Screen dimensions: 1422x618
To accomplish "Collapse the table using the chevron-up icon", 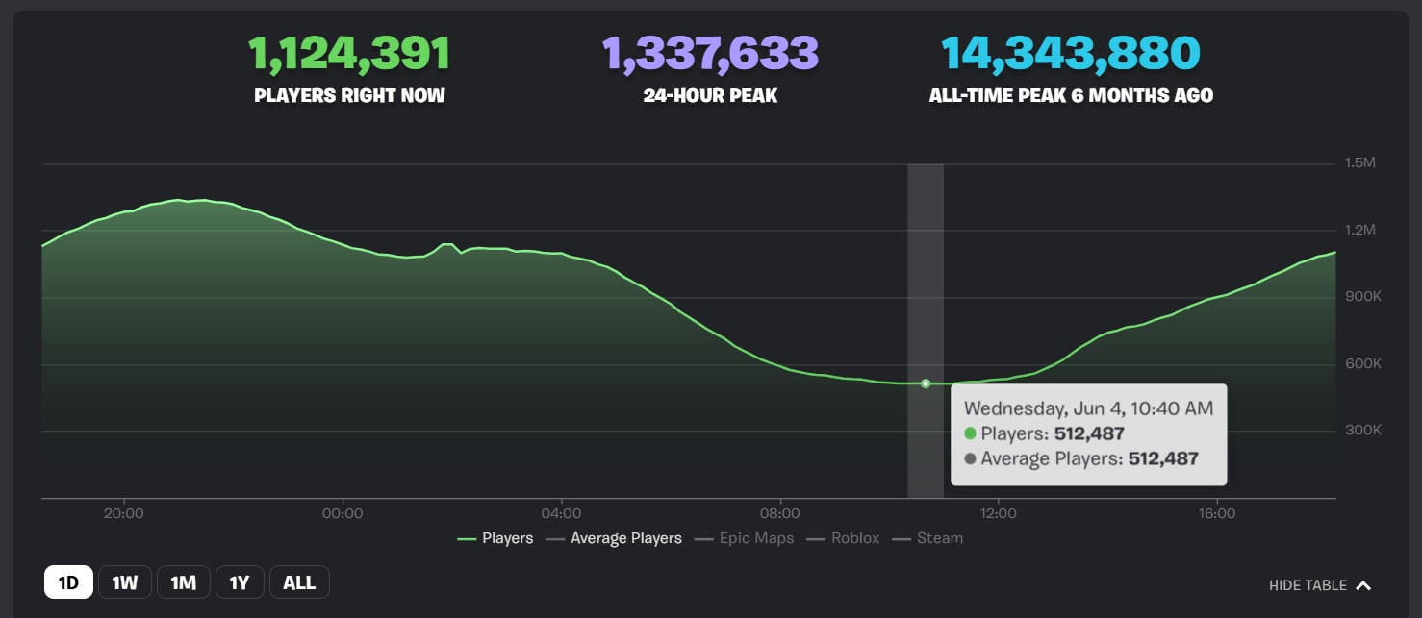I will tap(1362, 585).
